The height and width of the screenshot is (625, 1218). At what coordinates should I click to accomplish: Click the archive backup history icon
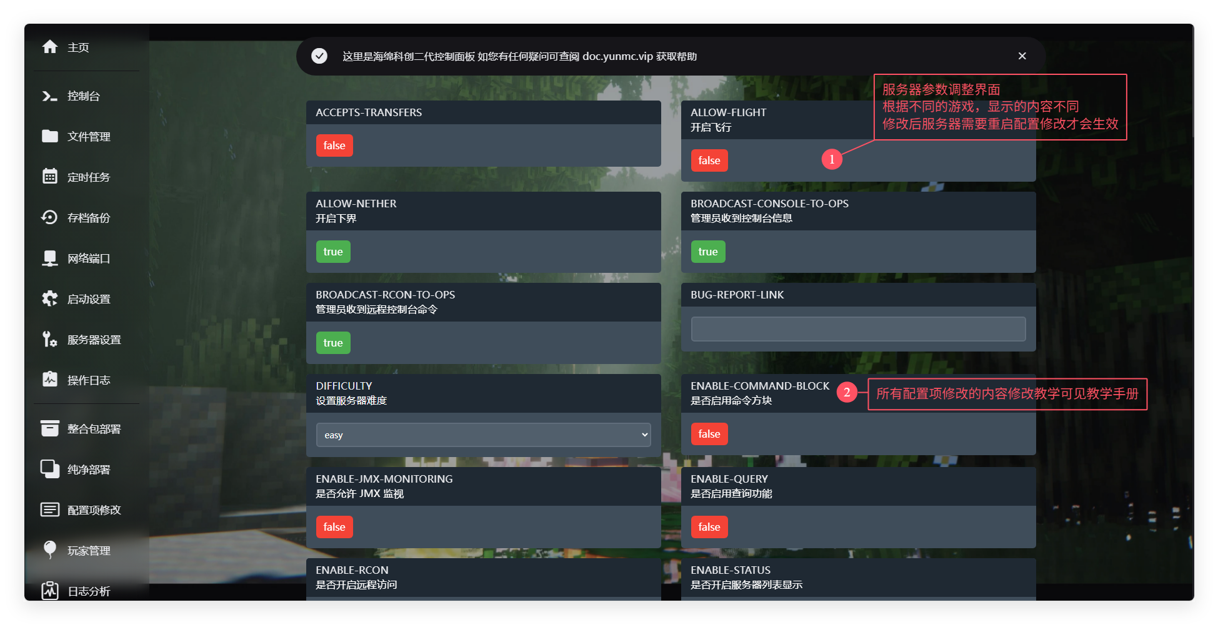50,217
